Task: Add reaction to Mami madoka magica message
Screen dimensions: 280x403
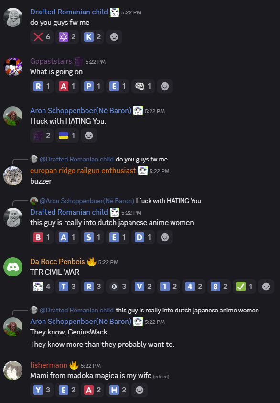Action: click(x=140, y=390)
